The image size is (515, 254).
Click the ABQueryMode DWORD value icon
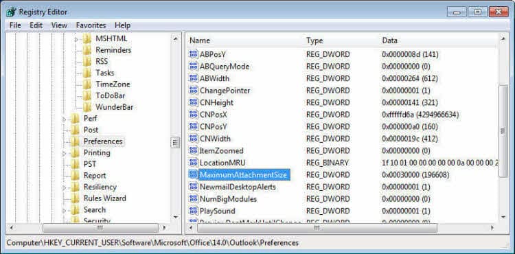tap(194, 67)
